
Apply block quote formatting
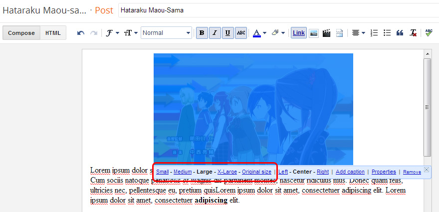[x=400, y=33]
